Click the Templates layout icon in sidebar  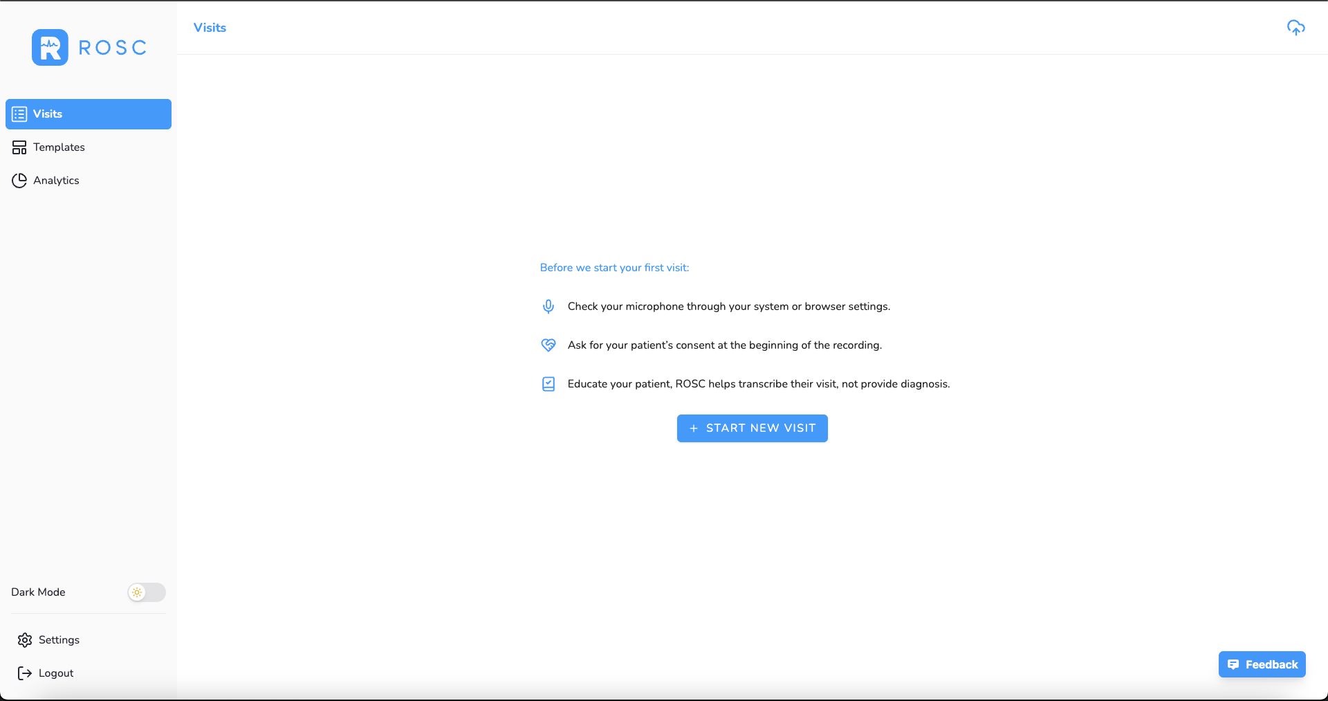(x=19, y=147)
